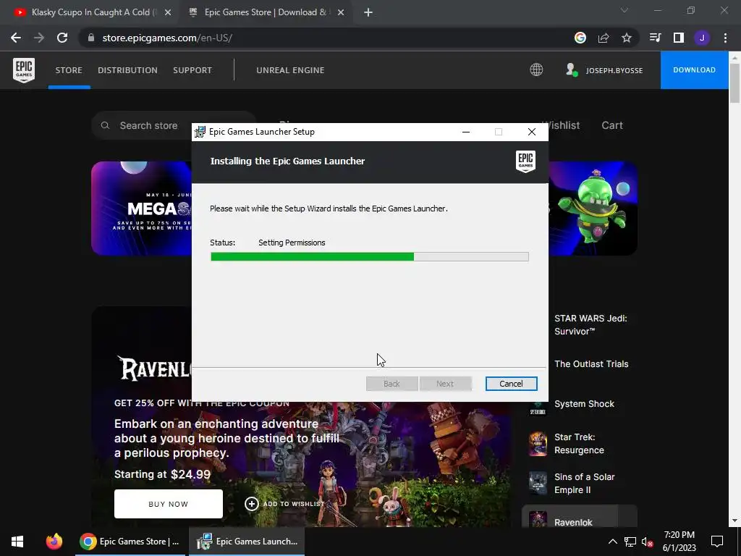Click the Epic Games logo in site header
Image resolution: width=741 pixels, height=556 pixels.
(x=24, y=70)
